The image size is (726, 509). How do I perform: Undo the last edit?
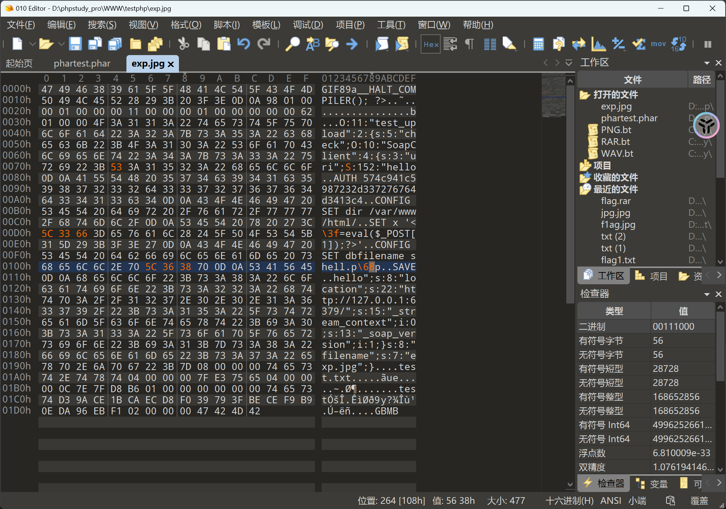(244, 44)
